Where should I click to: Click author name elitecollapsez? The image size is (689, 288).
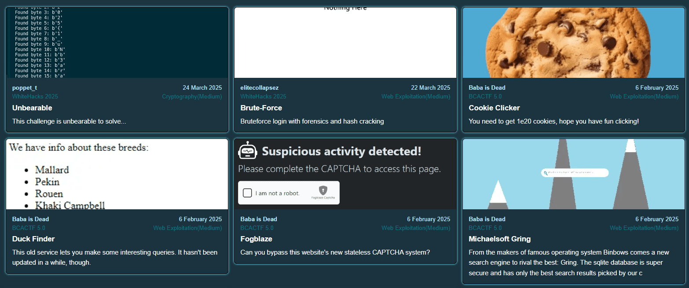coord(259,87)
